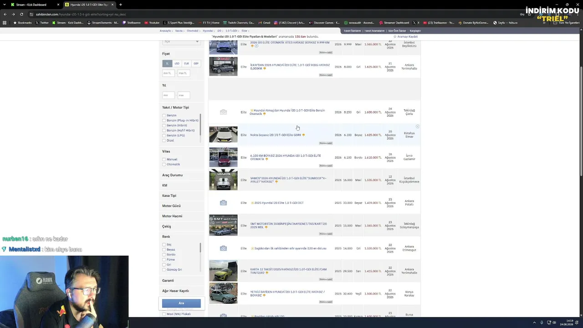Open a new browser tab
Screen dimensions: 583x328
click(x=120, y=5)
